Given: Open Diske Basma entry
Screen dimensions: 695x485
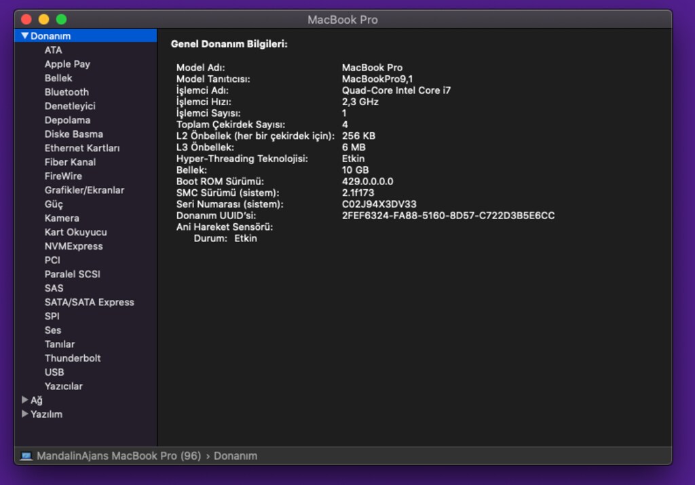Looking at the screenshot, I should click(x=73, y=134).
